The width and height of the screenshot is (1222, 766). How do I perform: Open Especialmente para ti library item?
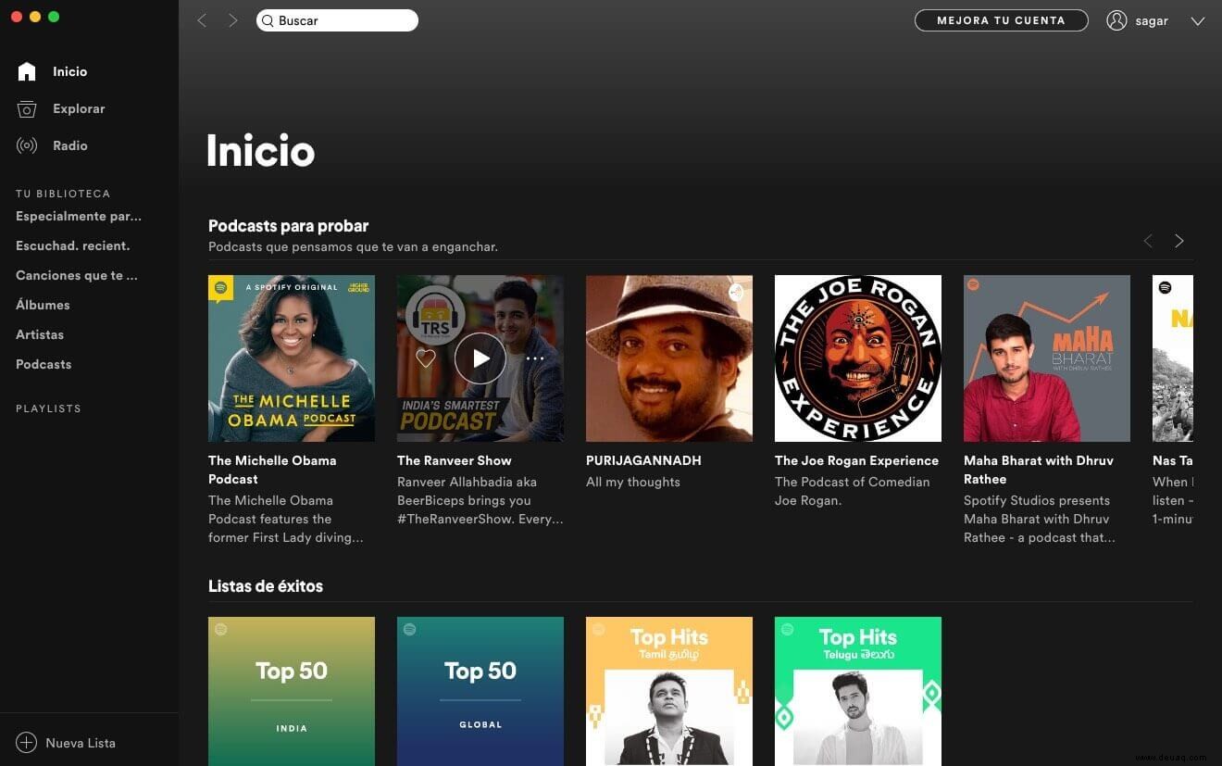click(79, 216)
